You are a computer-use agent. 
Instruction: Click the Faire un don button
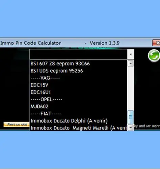pyautogui.click(x=17, y=124)
